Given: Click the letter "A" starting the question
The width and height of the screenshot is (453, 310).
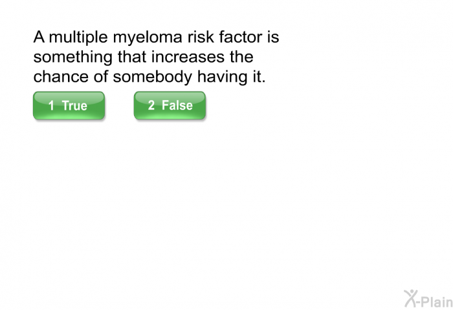Looking at the screenshot, I should point(39,37).
